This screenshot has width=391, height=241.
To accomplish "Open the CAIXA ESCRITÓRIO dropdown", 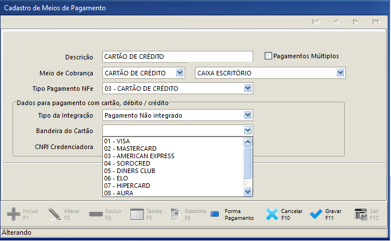I will [340, 73].
